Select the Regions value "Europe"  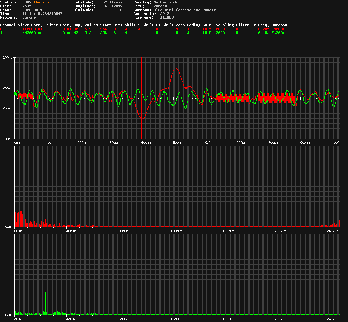[29, 17]
